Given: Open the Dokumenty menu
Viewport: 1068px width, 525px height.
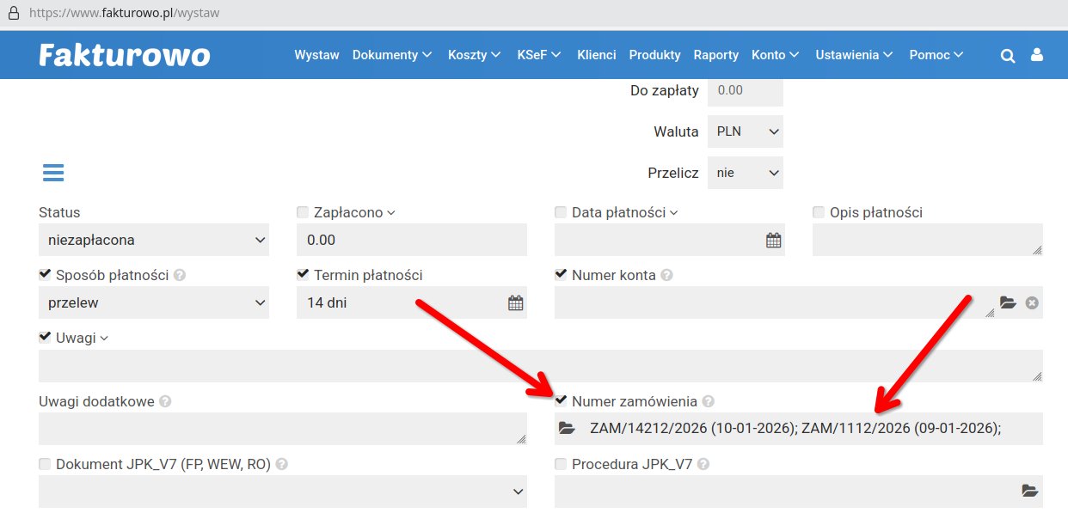Looking at the screenshot, I should 392,55.
